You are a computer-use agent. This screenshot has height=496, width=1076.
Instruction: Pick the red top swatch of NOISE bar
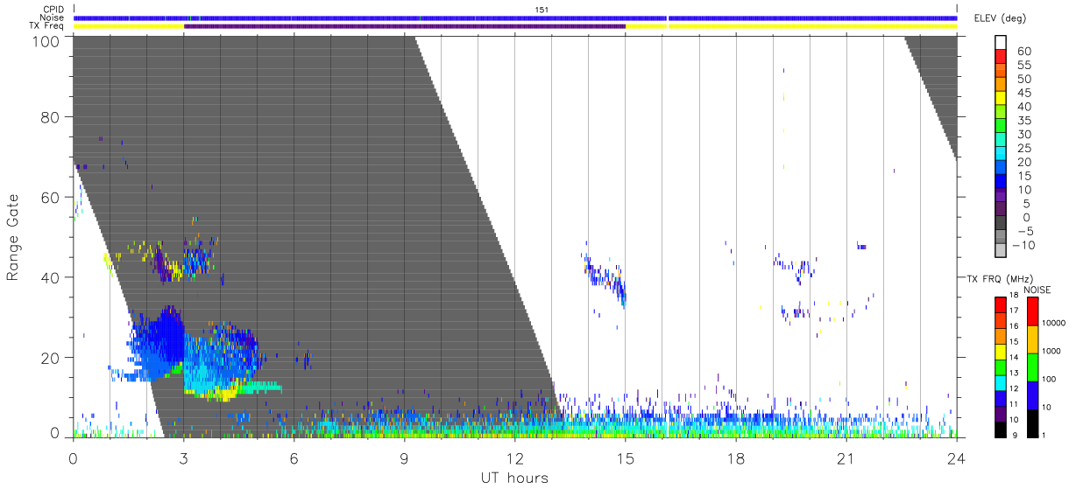pyautogui.click(x=1032, y=311)
